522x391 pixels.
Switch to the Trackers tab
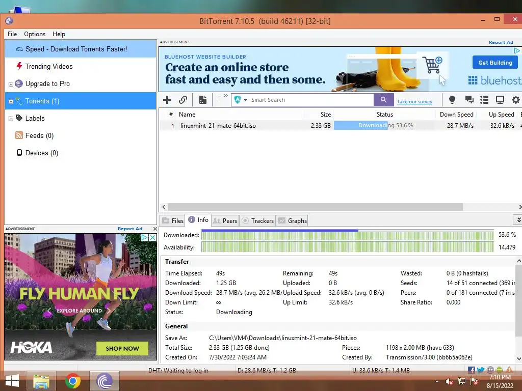pos(257,221)
